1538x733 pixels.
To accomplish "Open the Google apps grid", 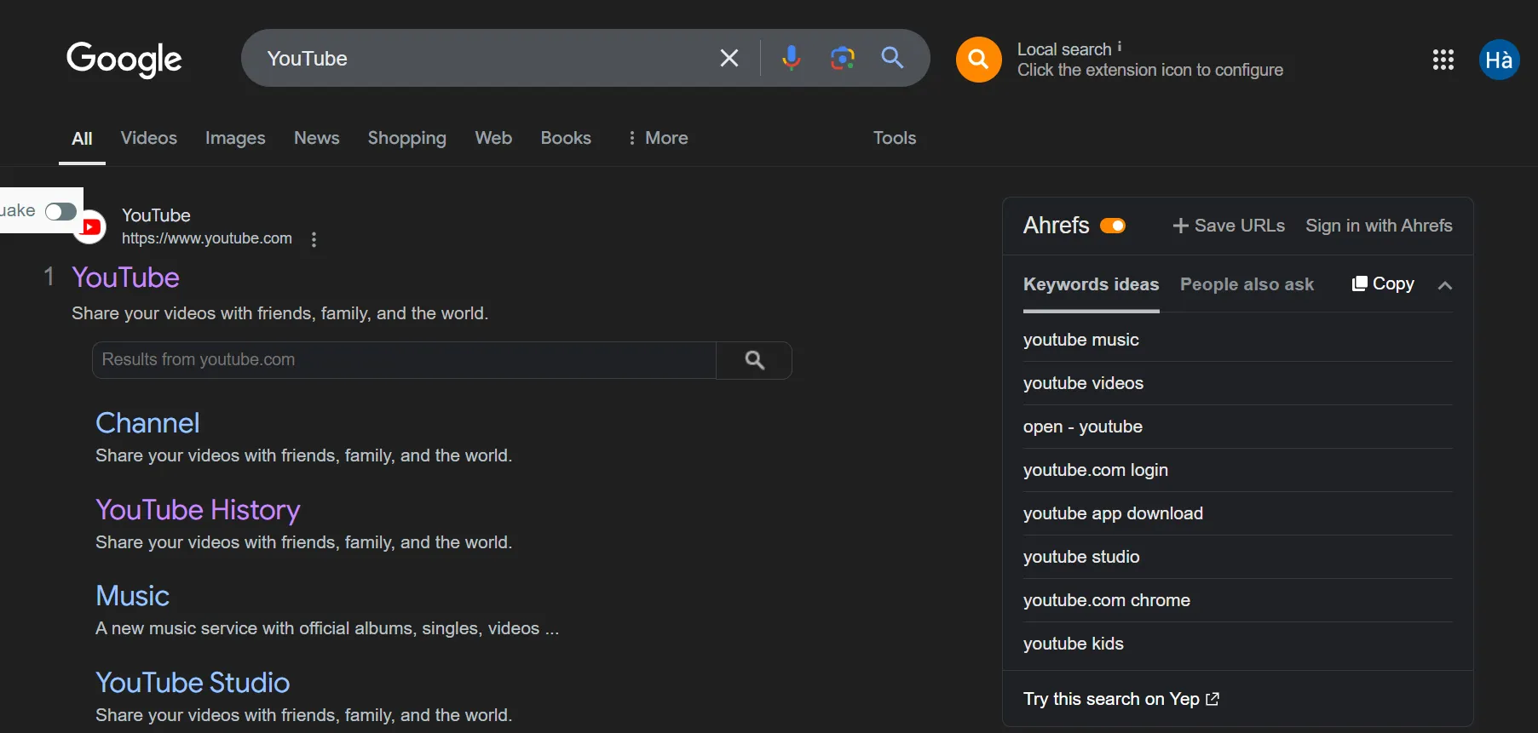I will [1443, 60].
